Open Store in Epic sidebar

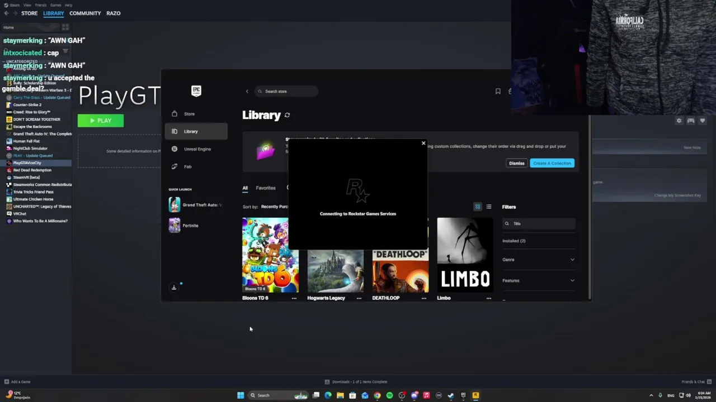click(196, 114)
